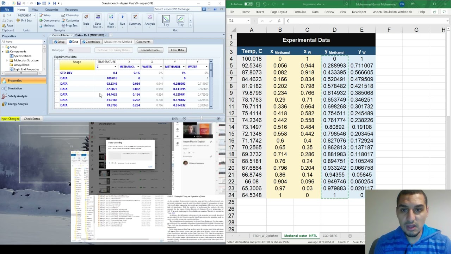Adjust the Aspen zoom slider
Screen dimensions: 451x254
[x=202, y=119]
